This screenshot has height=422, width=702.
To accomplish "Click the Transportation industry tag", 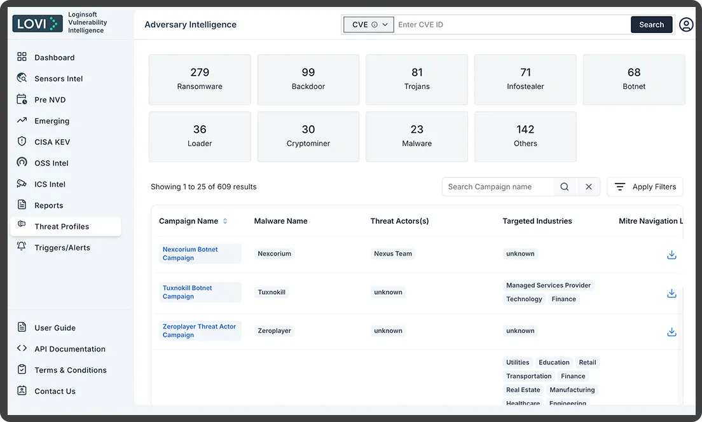I will click(x=529, y=376).
